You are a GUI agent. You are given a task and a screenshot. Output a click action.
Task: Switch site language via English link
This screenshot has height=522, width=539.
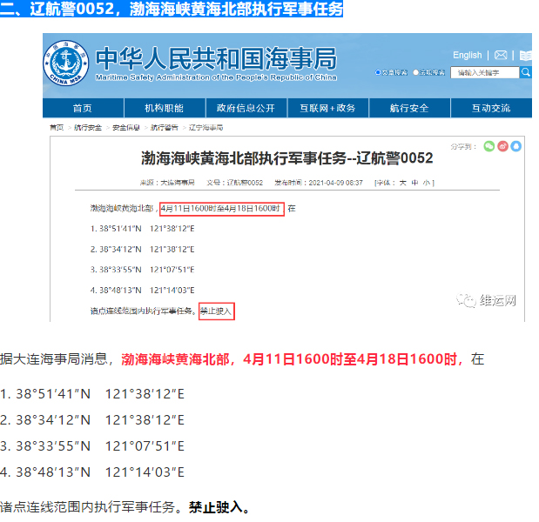467,55
